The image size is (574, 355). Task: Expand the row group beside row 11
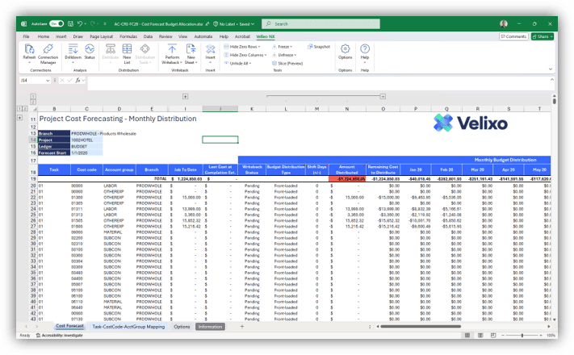coord(19,118)
